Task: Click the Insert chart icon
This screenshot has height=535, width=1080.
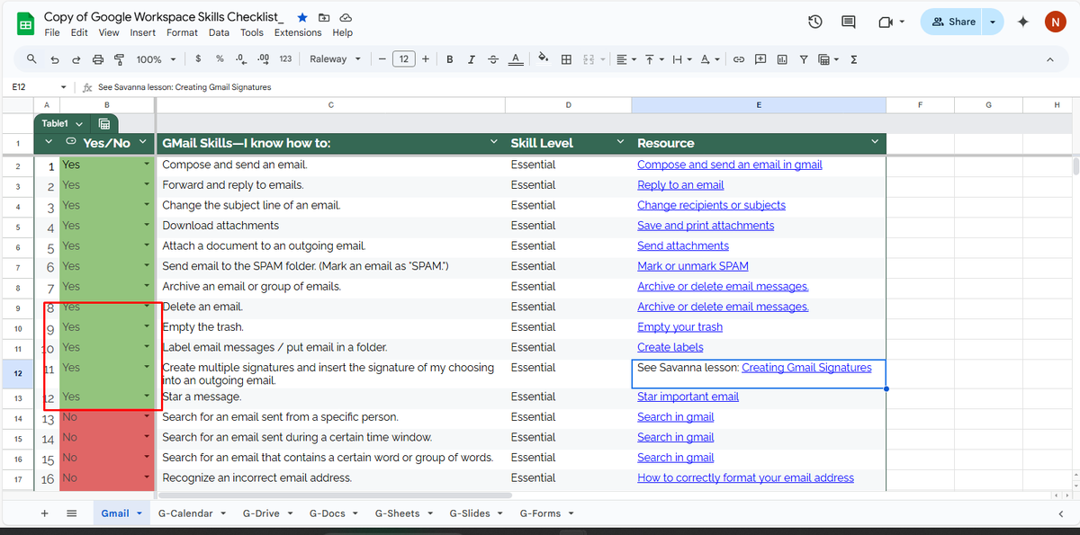Action: [782, 59]
